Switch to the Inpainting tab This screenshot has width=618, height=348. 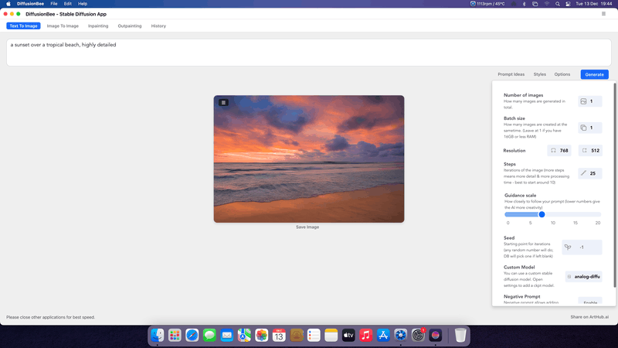click(98, 26)
